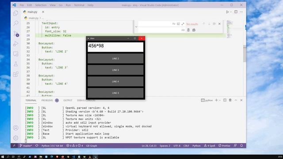The width and height of the screenshot is (283, 159).
Task: Open the Manage gear icon
Action: 16,138
